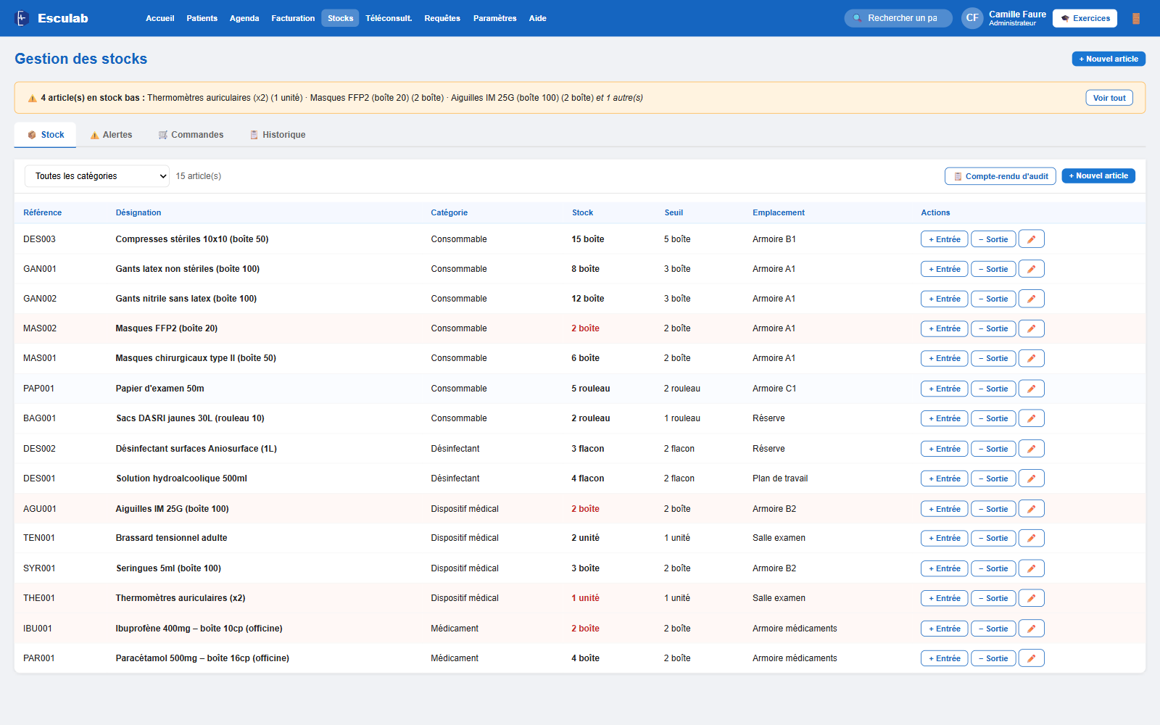Edit the Thermomètres auriculaires article
This screenshot has width=1160, height=725.
coord(1031,598)
